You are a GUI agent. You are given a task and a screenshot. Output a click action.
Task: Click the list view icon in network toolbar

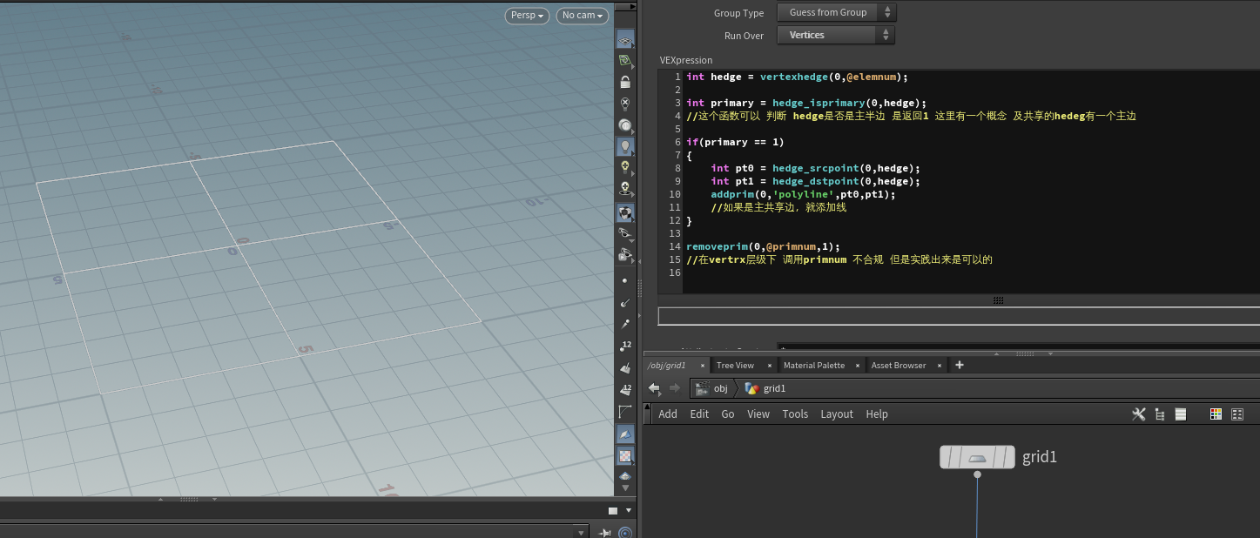click(x=1181, y=414)
